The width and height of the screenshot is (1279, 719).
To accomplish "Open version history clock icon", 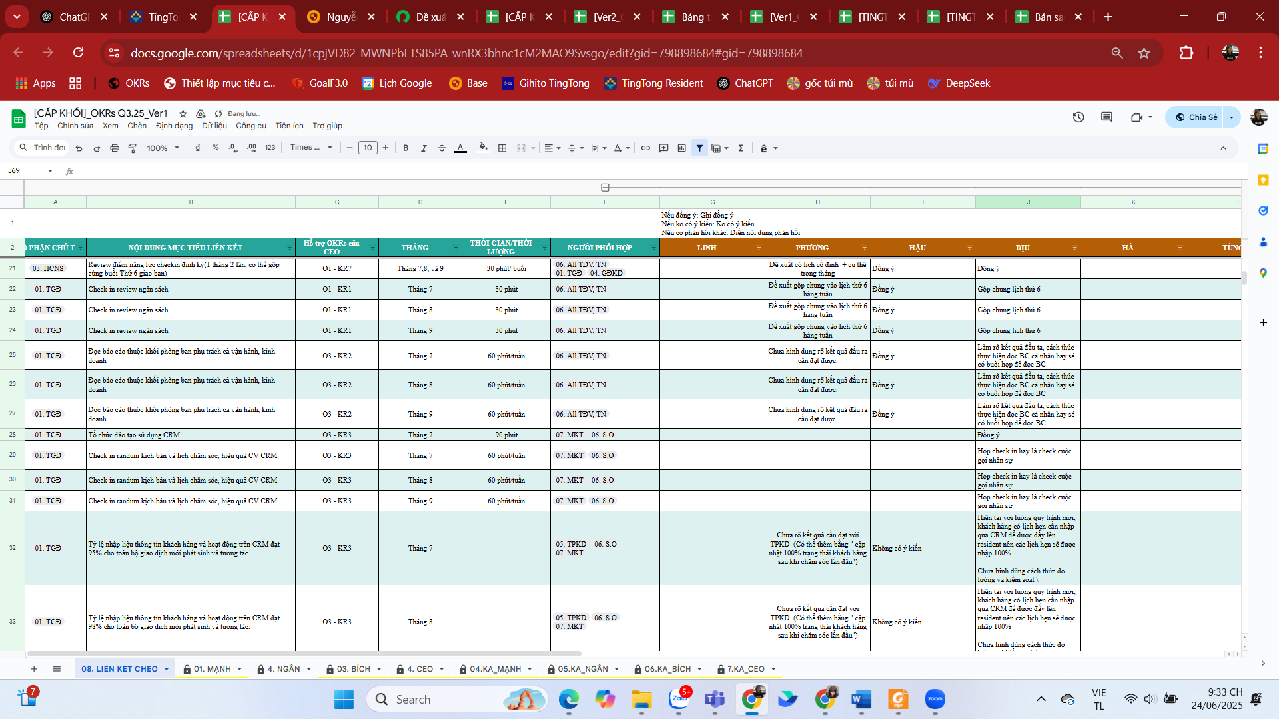I will (1078, 117).
